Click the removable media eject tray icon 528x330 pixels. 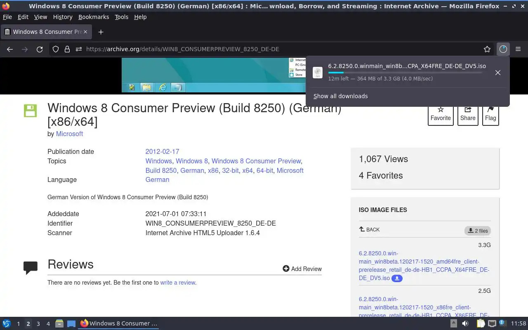pyautogui.click(x=454, y=323)
